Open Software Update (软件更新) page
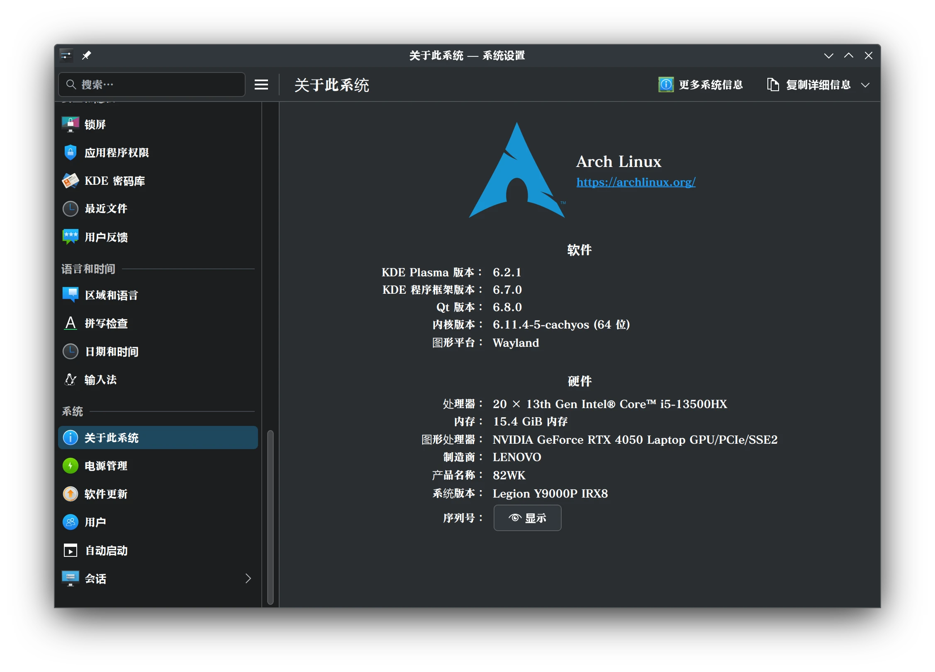 pos(106,494)
